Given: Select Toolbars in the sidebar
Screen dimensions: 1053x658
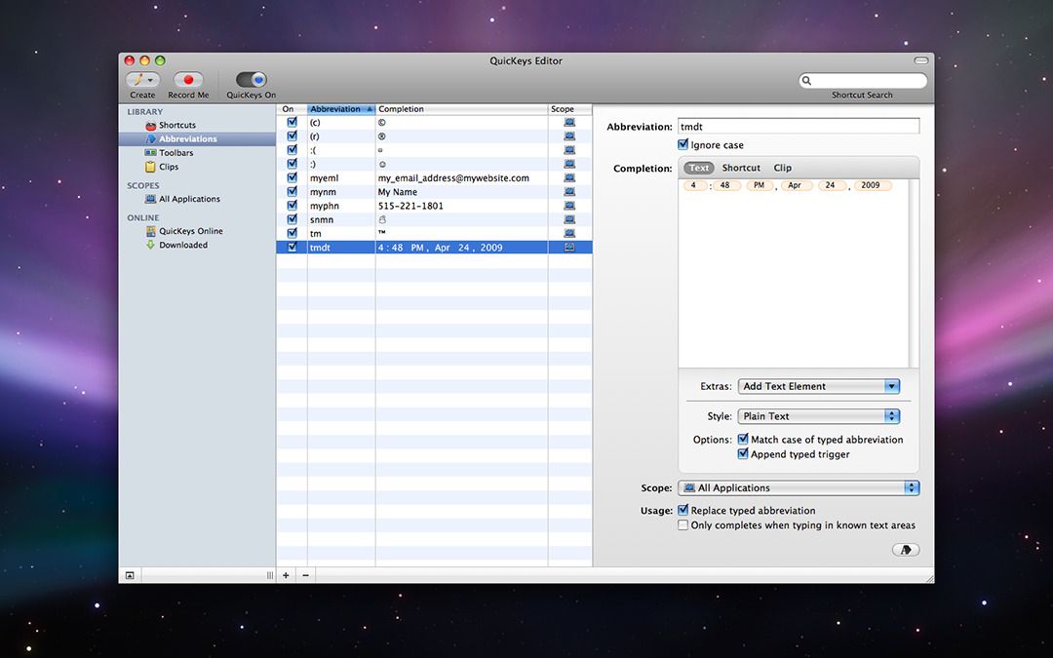Looking at the screenshot, I should [x=175, y=153].
